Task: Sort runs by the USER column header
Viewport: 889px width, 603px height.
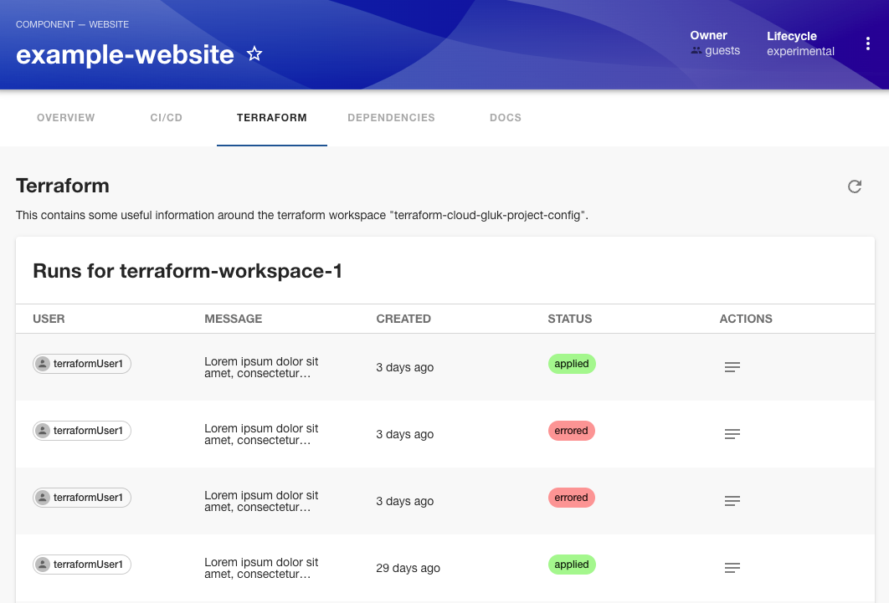Action: coord(49,319)
